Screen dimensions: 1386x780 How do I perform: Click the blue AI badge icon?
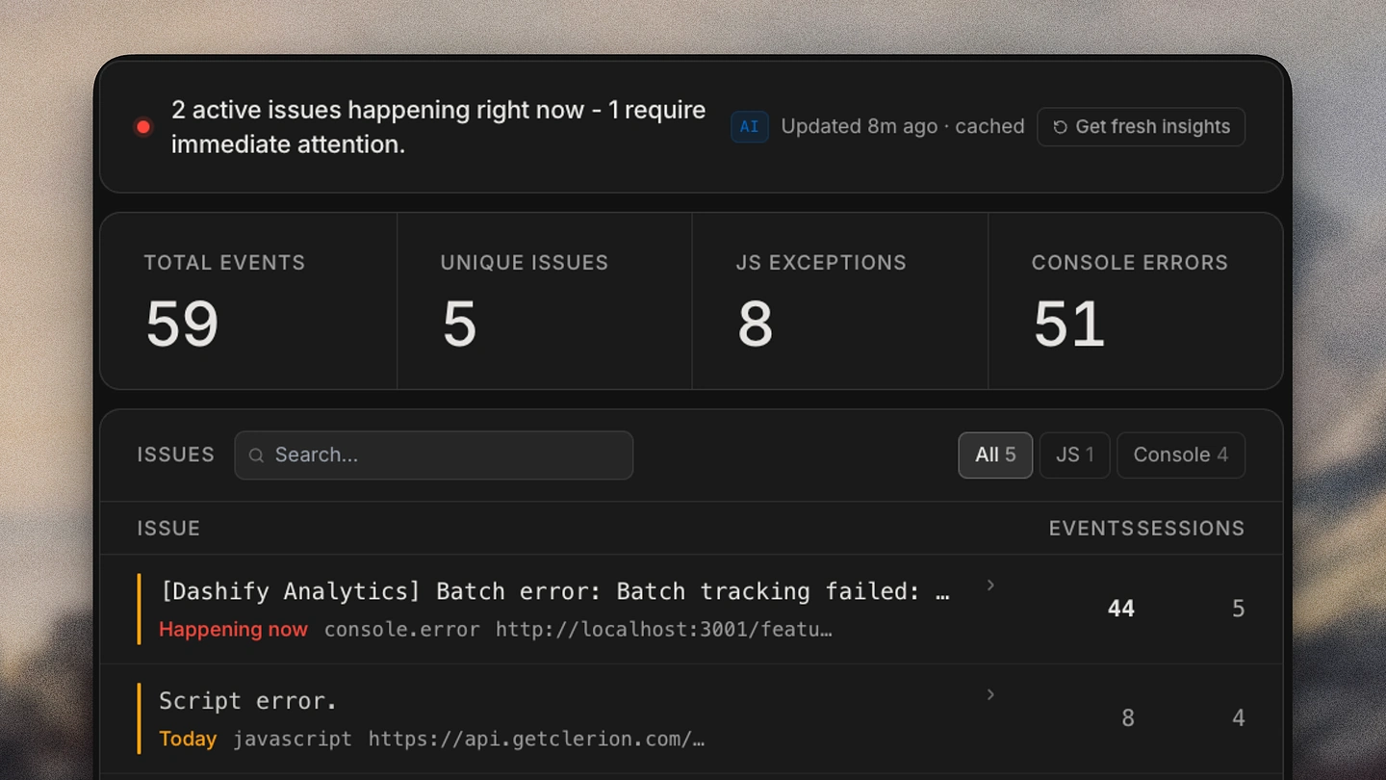pos(749,127)
